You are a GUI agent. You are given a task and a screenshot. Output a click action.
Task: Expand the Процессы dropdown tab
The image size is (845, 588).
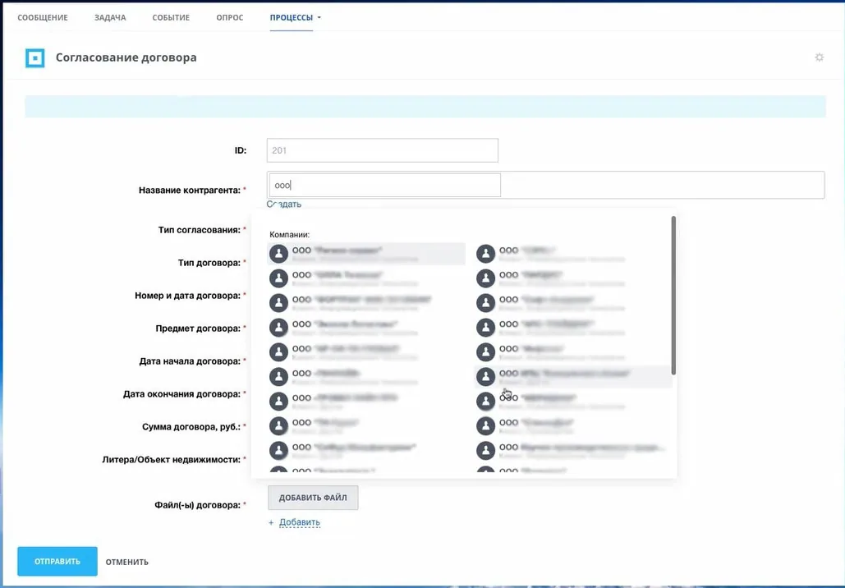pos(296,17)
